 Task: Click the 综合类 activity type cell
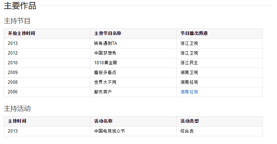(187, 131)
